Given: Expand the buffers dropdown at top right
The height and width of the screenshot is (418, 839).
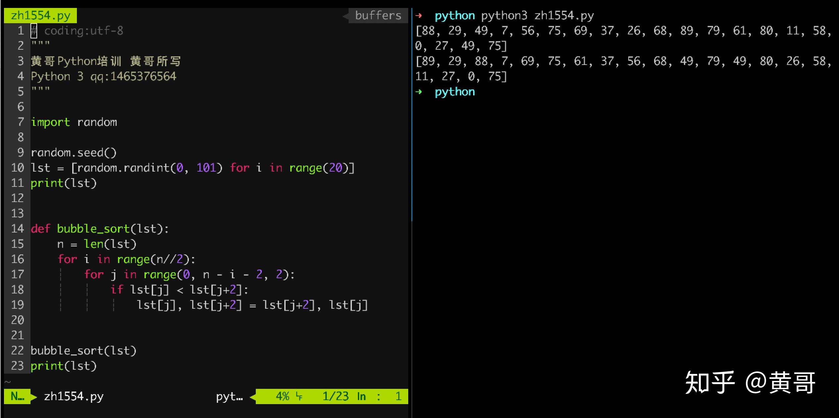Looking at the screenshot, I should 378,15.
